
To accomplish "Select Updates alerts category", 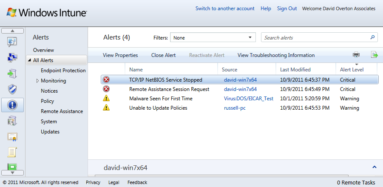I will 50,132.
